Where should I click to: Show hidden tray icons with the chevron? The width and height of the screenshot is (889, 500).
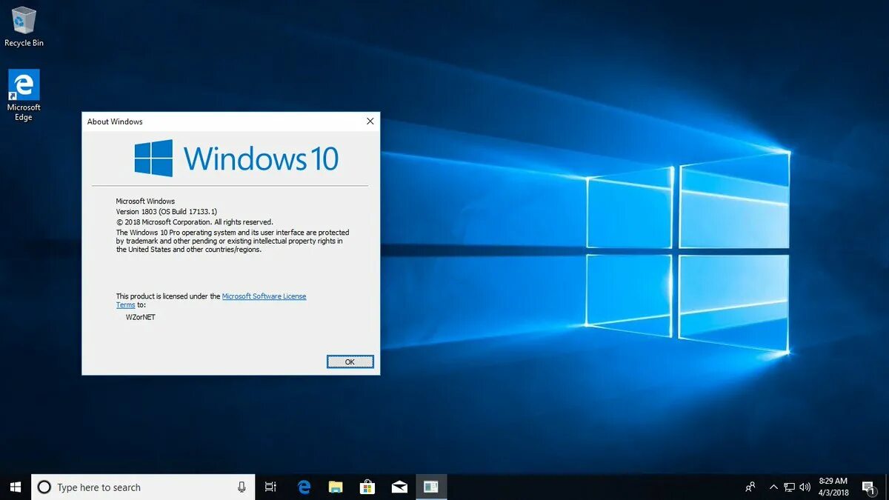(773, 487)
